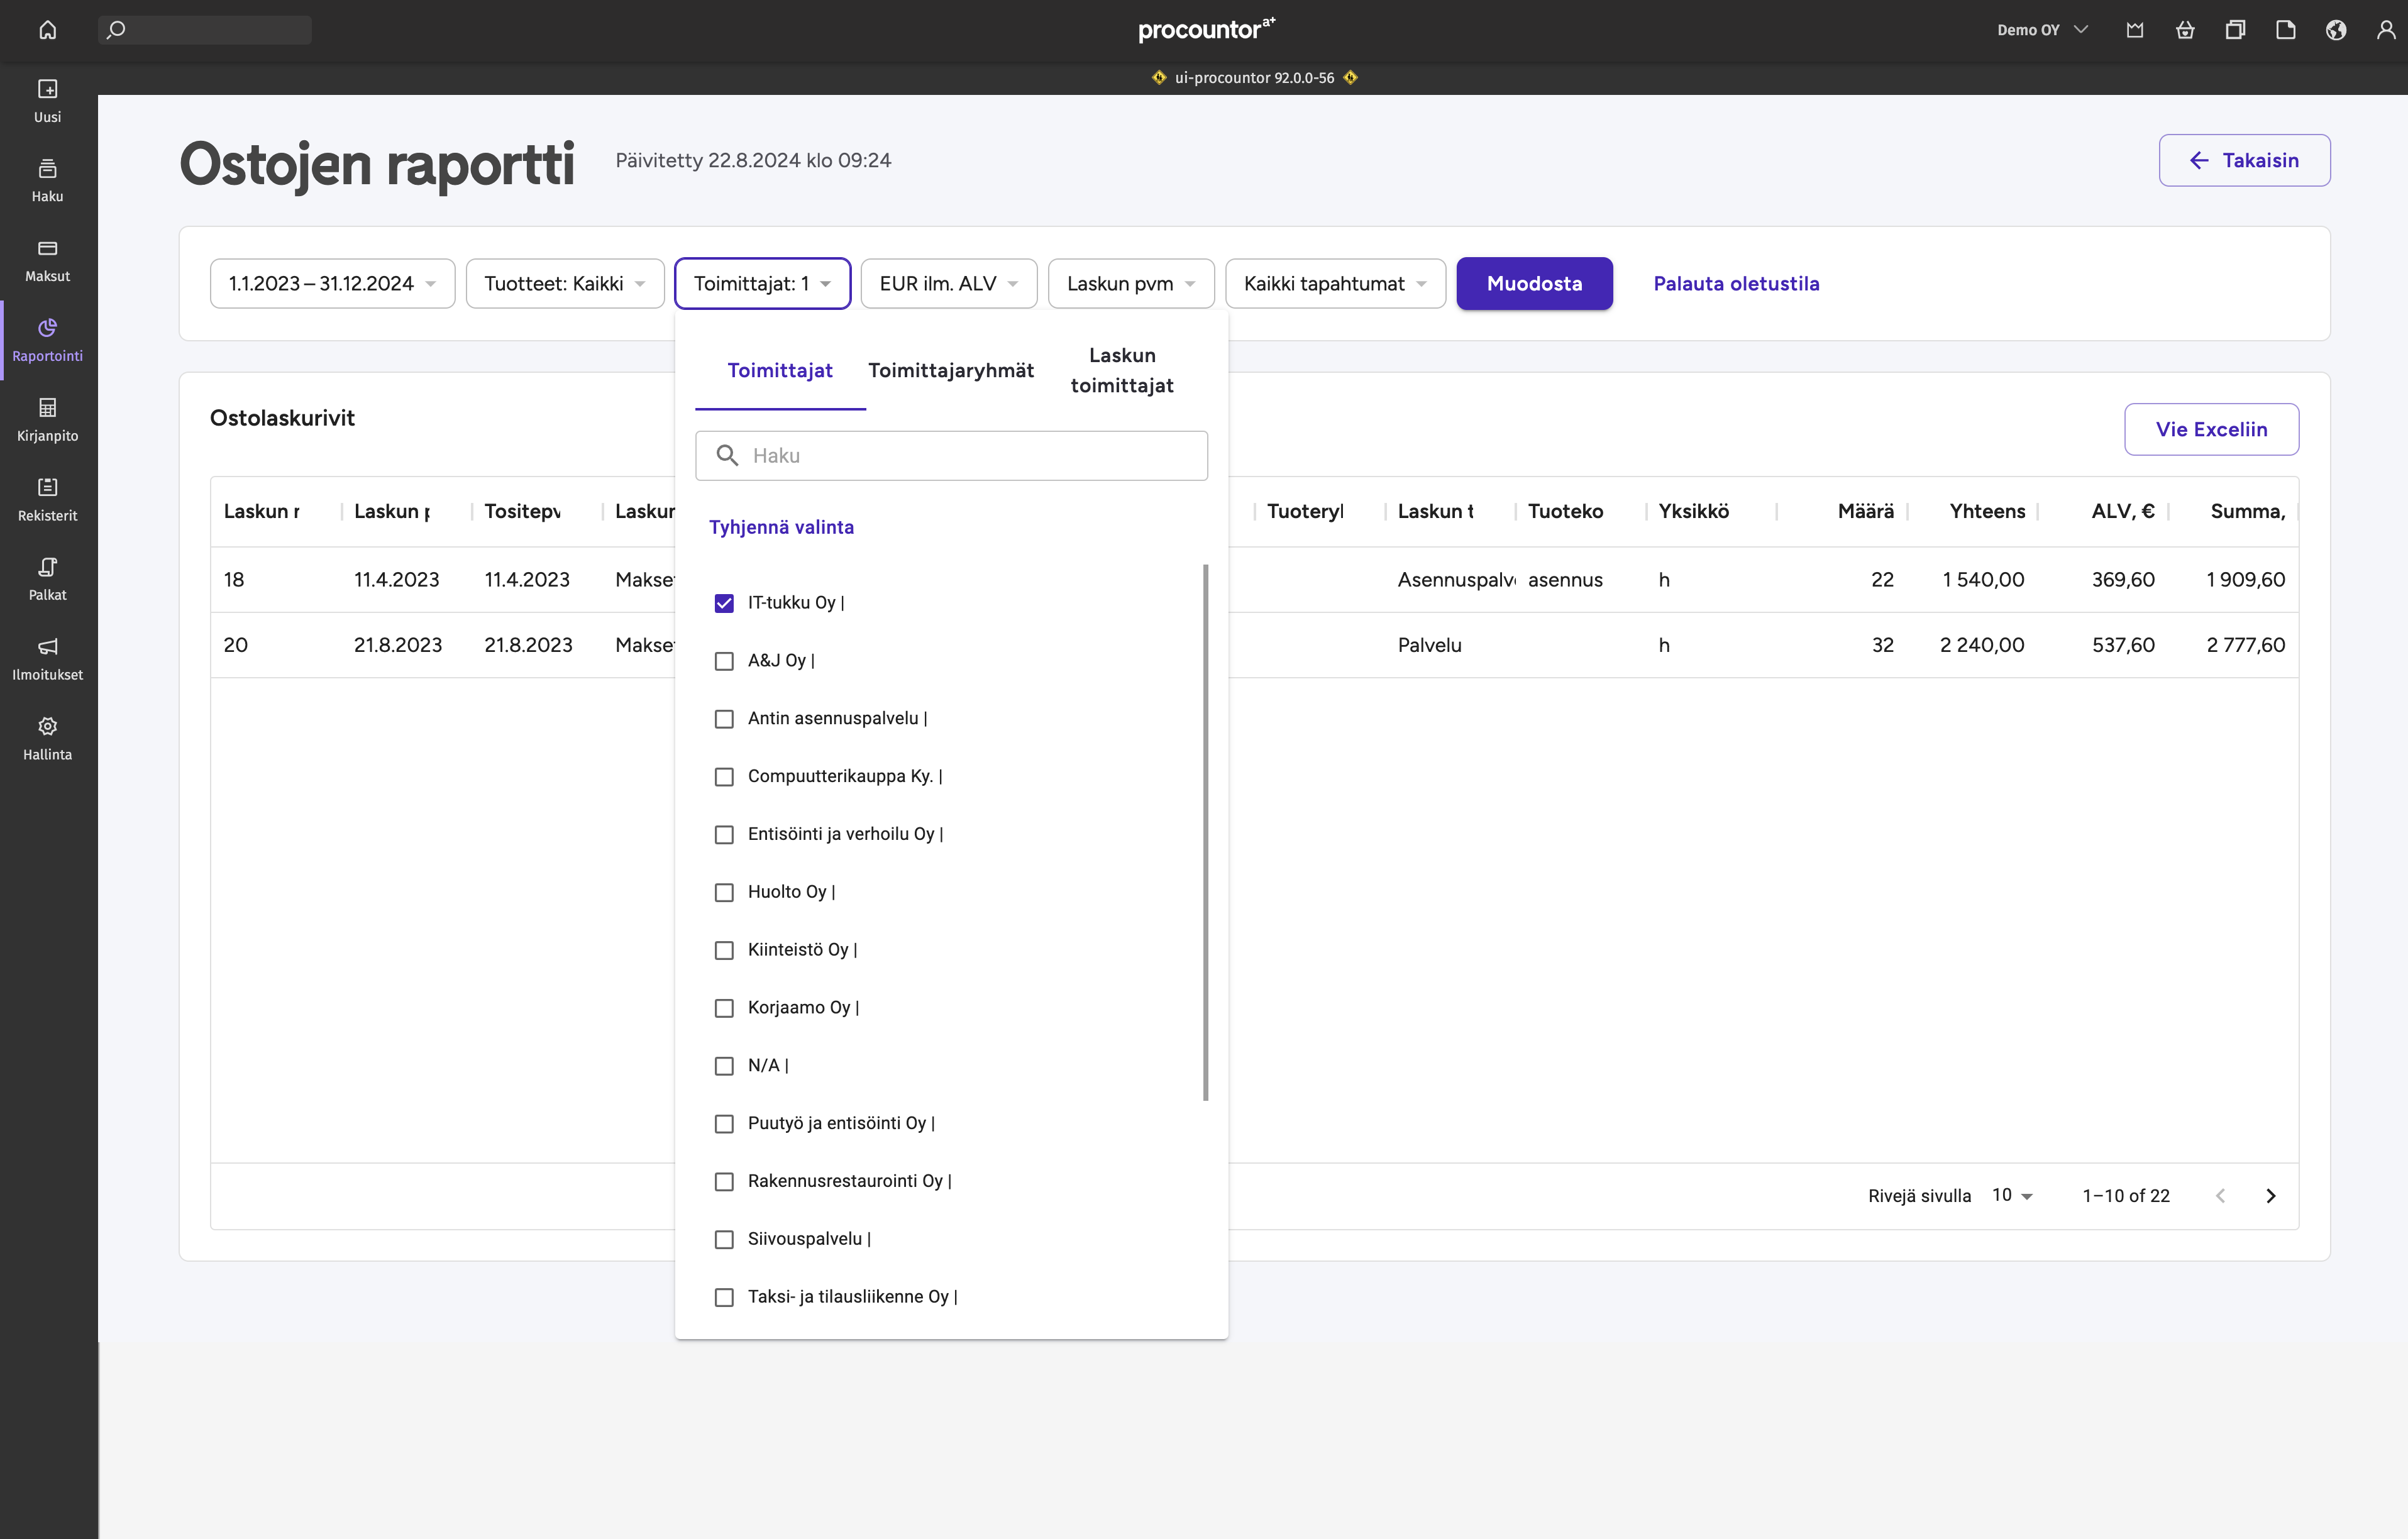Go to the home icon
This screenshot has width=2408, height=1539.
click(x=47, y=30)
